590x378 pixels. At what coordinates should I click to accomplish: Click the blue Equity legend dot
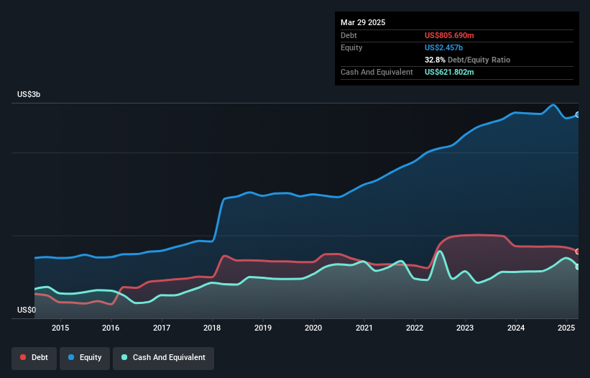(71, 357)
